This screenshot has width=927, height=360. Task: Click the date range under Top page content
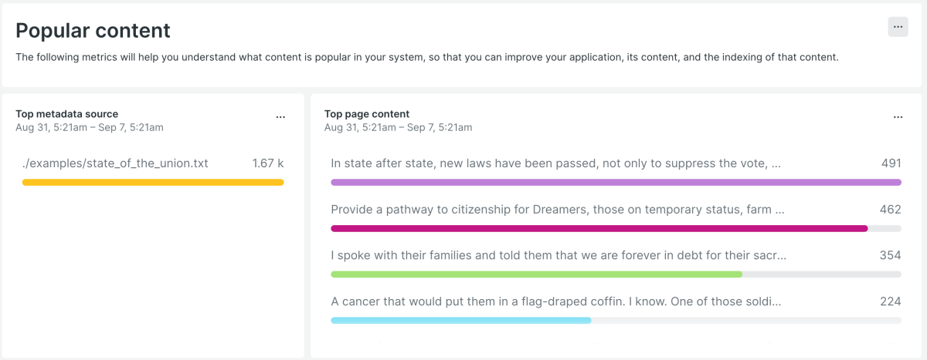point(398,127)
